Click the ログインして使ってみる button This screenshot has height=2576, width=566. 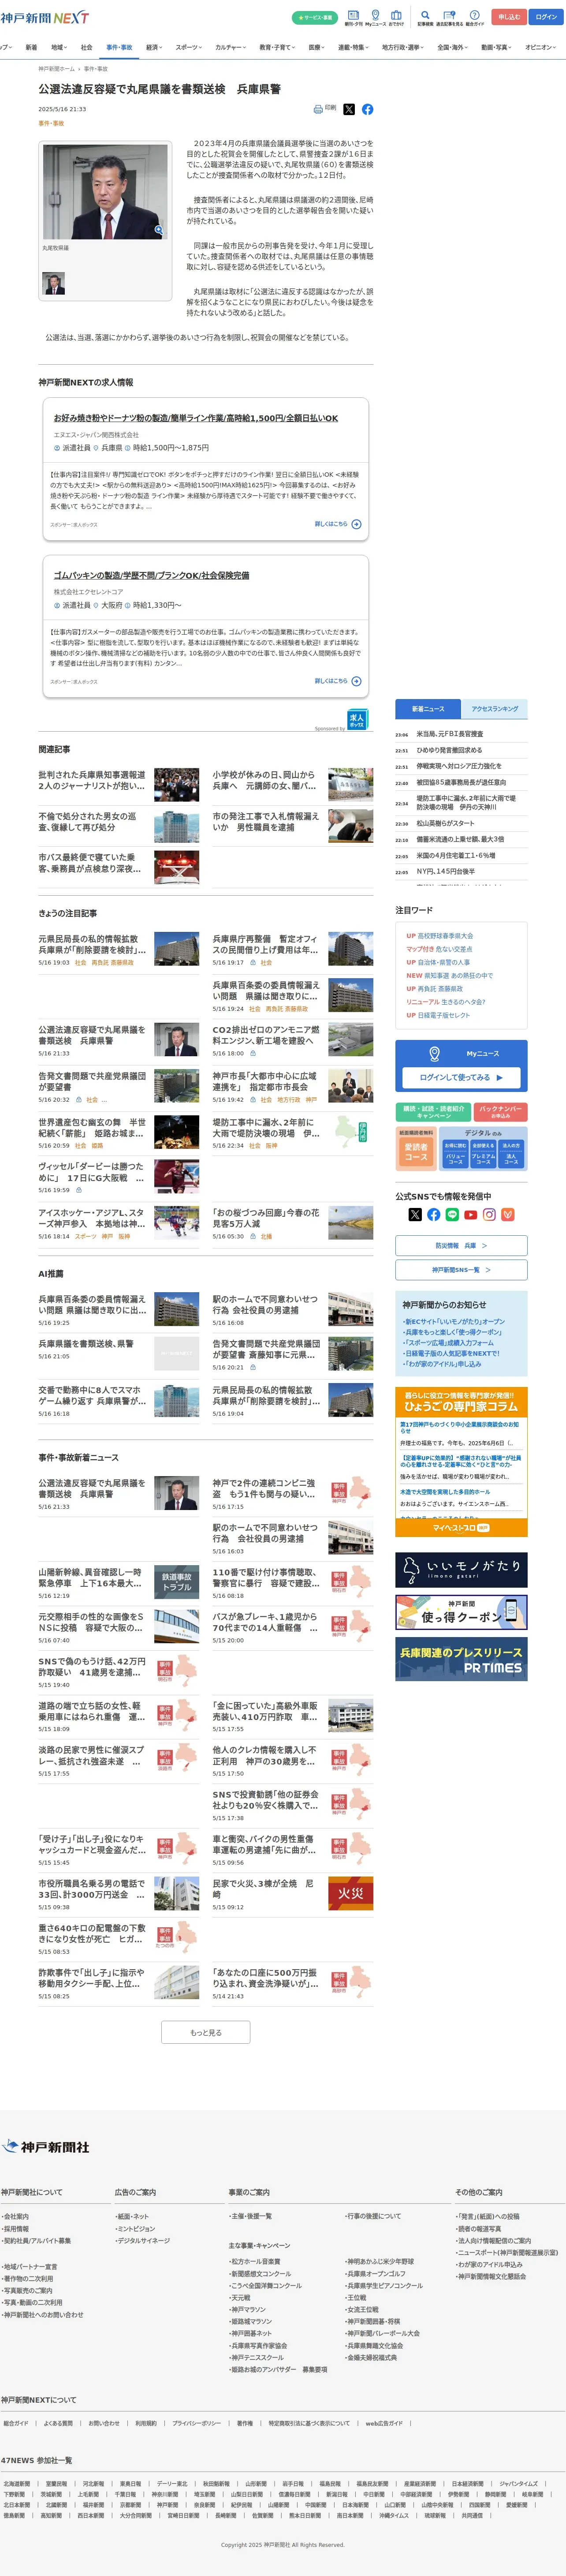(x=461, y=1077)
